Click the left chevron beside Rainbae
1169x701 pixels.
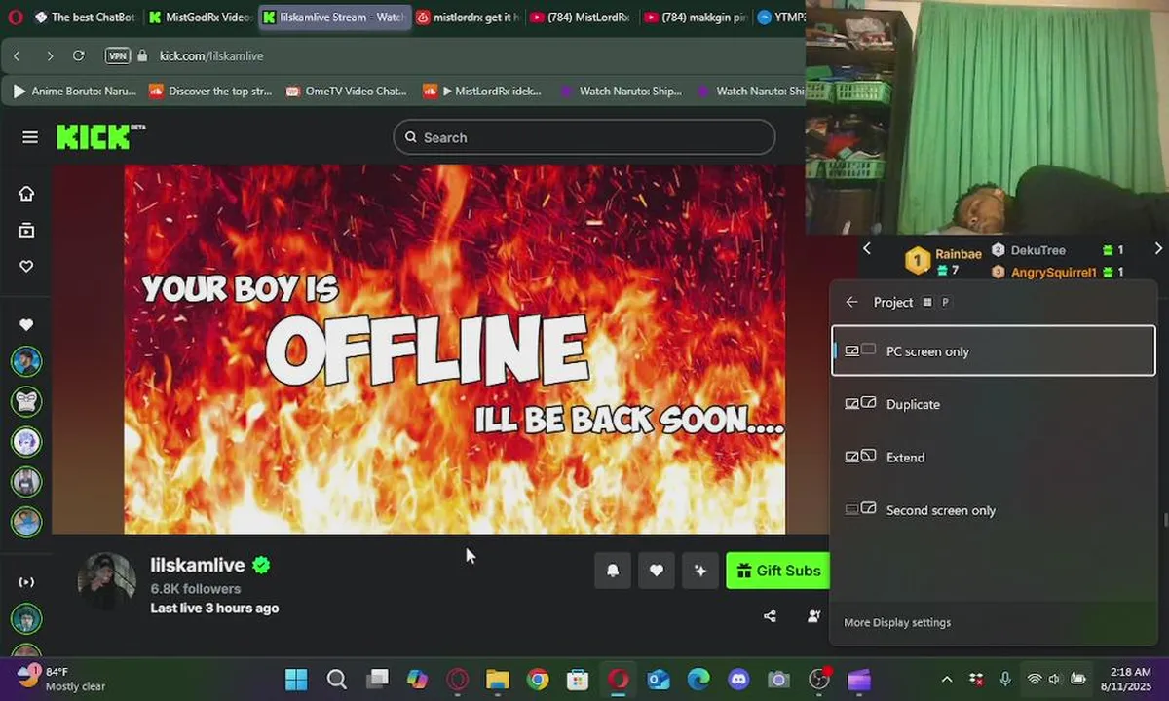[867, 249]
